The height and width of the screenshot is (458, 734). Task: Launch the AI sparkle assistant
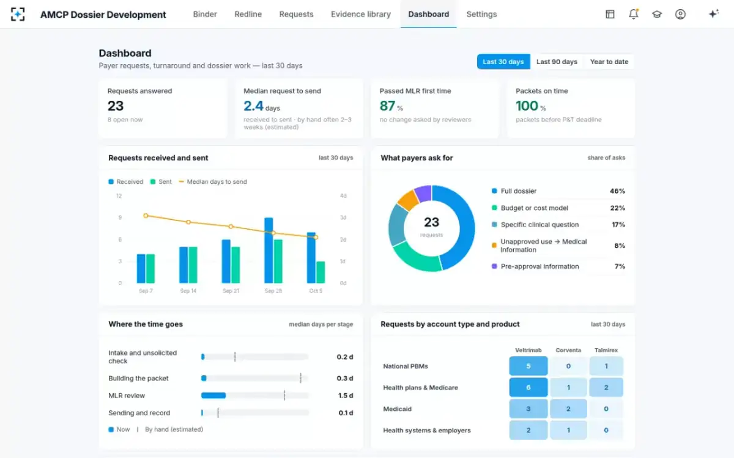point(713,14)
